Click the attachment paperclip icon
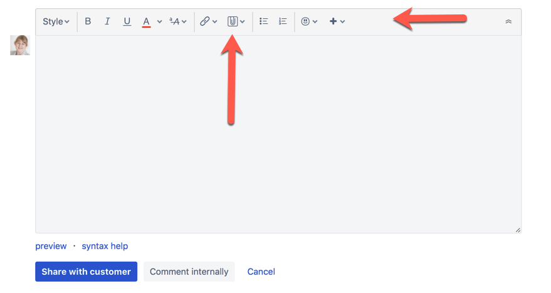The height and width of the screenshot is (293, 551). [233, 21]
